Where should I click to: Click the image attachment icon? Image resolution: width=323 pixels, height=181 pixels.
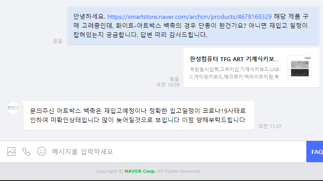point(11,152)
